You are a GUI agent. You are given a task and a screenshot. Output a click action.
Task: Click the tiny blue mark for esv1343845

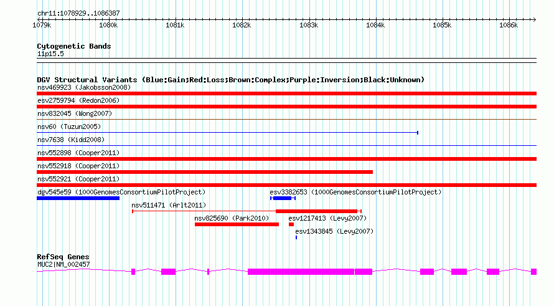(x=296, y=237)
